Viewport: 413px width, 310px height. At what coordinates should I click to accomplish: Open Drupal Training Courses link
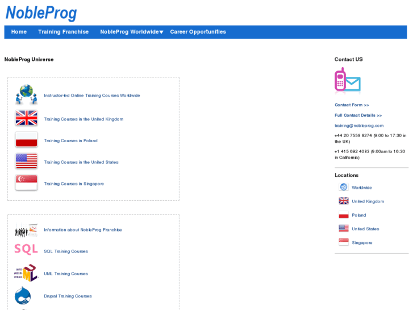pos(68,296)
